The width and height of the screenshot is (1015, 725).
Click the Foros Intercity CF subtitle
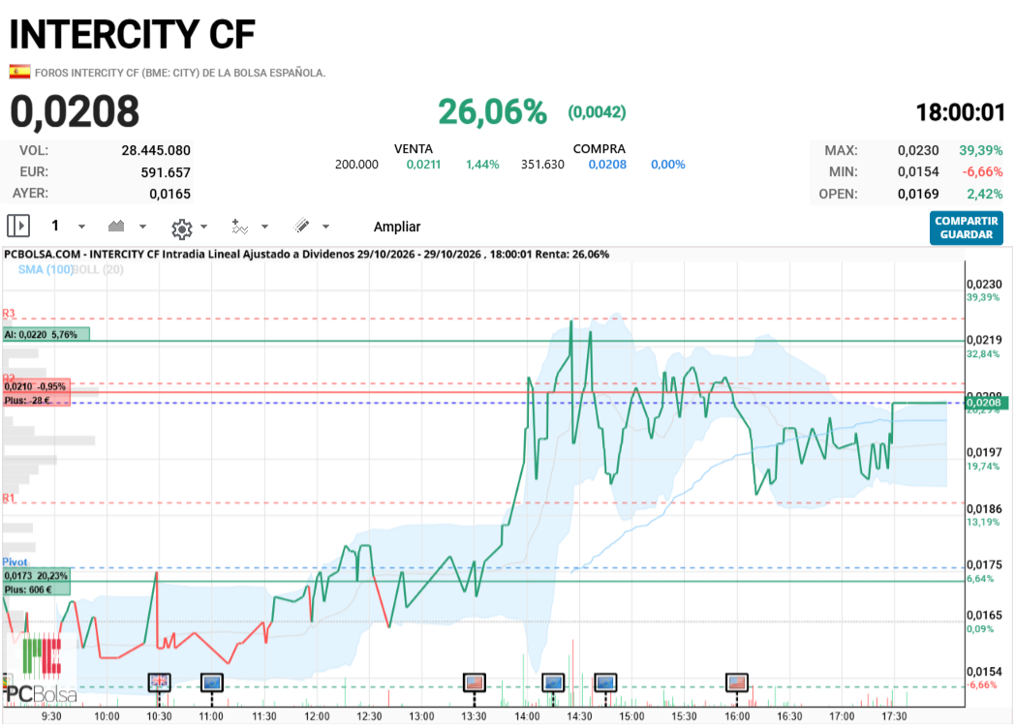click(x=180, y=73)
